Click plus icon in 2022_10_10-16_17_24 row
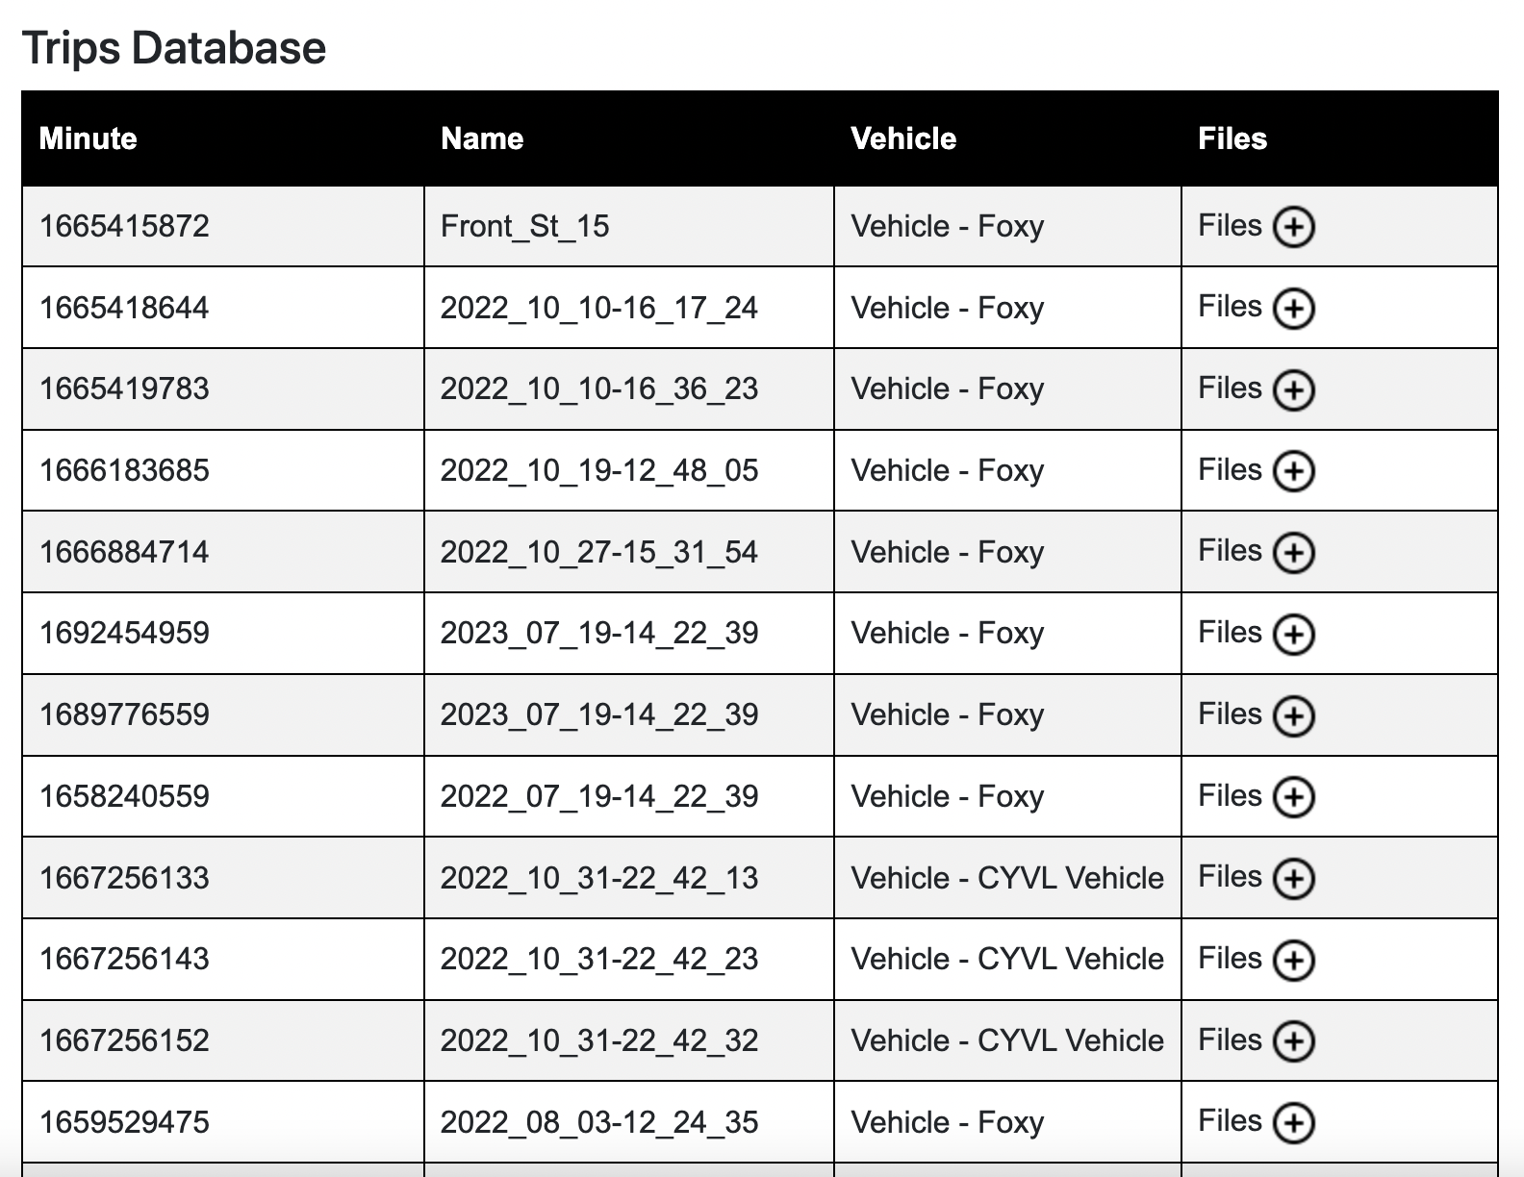This screenshot has height=1177, width=1524. 1293,309
